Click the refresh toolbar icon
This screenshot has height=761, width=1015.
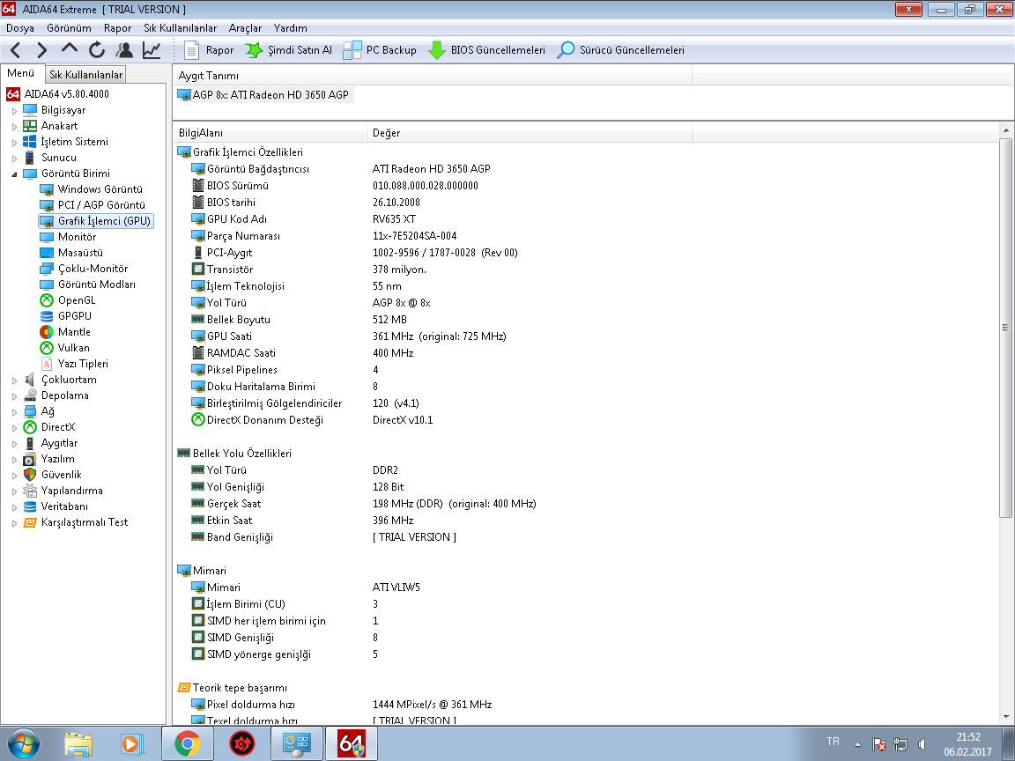97,50
